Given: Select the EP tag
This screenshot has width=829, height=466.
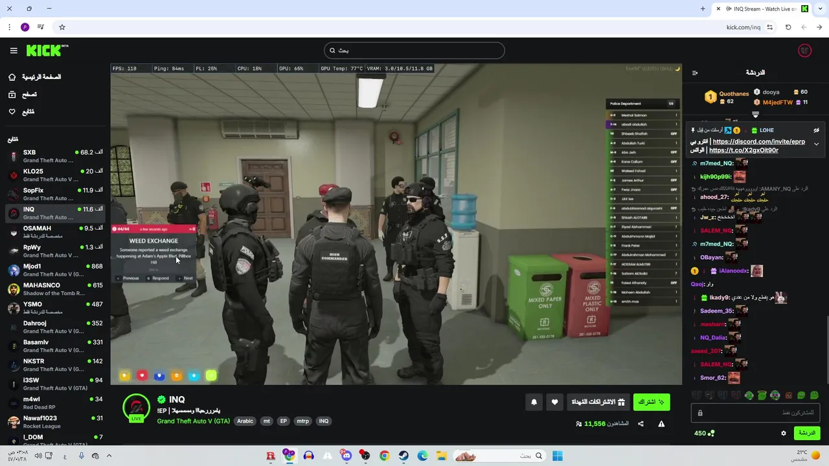Looking at the screenshot, I should pos(283,421).
